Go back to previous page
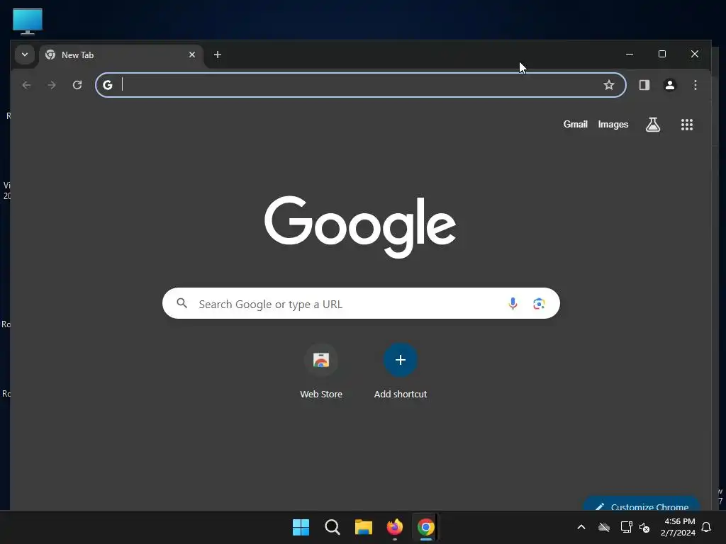Image resolution: width=726 pixels, height=544 pixels. [x=26, y=85]
